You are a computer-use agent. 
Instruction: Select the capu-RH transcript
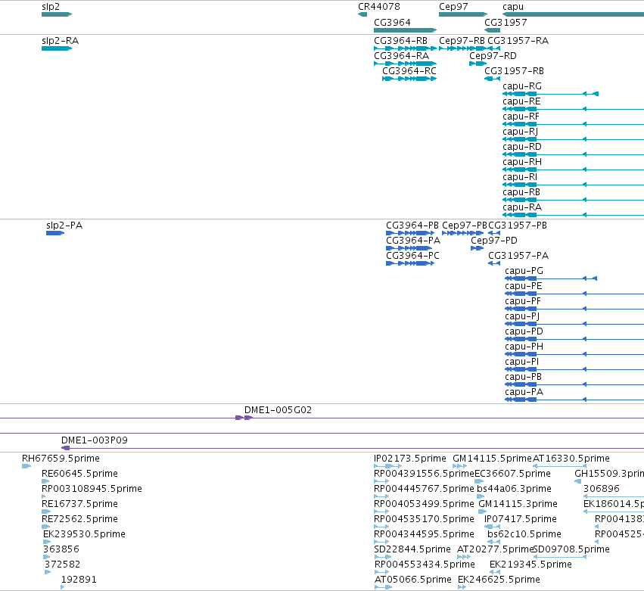click(573, 170)
